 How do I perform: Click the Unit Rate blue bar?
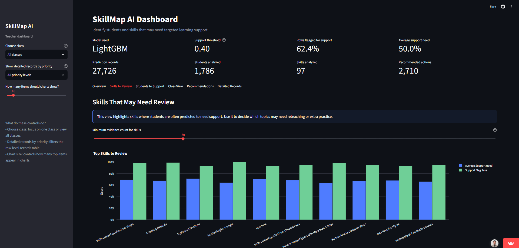[259, 199]
